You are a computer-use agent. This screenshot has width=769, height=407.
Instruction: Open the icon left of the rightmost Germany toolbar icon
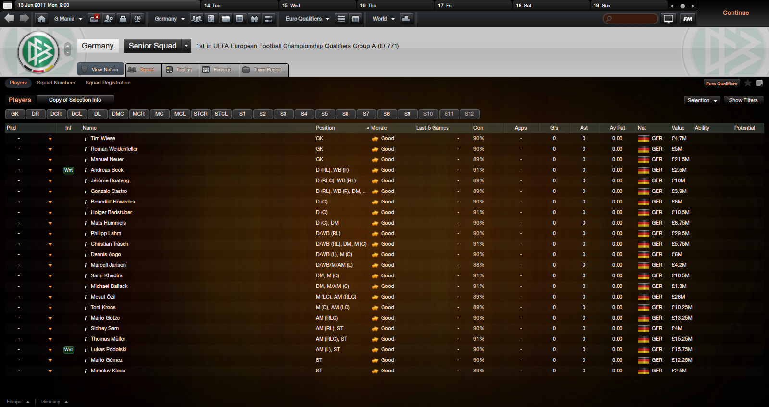[254, 19]
